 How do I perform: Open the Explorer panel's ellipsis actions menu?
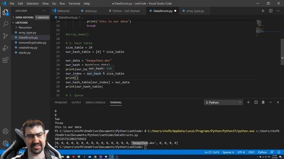pos(44,11)
